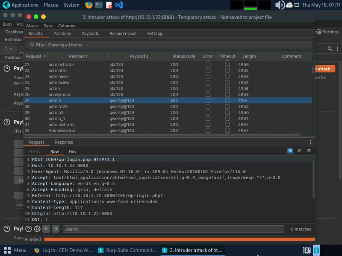This screenshot has height=256, width=342.
Task: Click the Burp icon at the taskbar's right end
Action: point(316,250)
